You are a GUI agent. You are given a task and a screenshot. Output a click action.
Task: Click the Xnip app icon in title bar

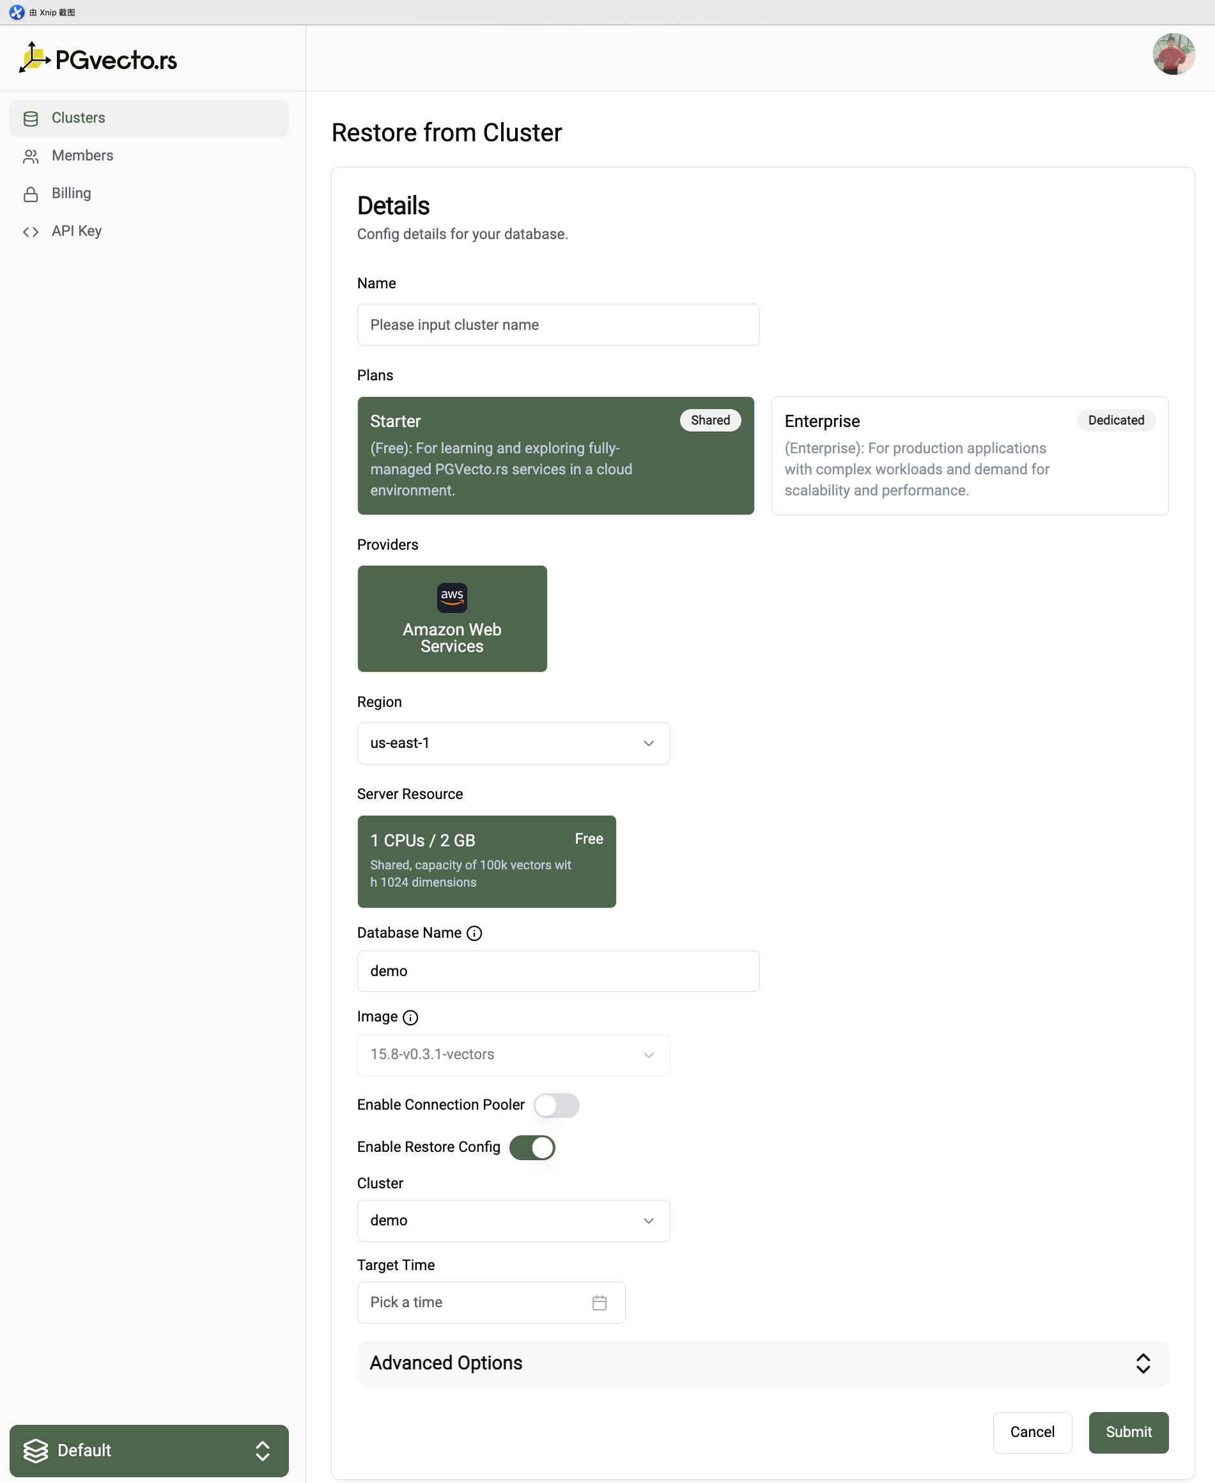pyautogui.click(x=16, y=12)
